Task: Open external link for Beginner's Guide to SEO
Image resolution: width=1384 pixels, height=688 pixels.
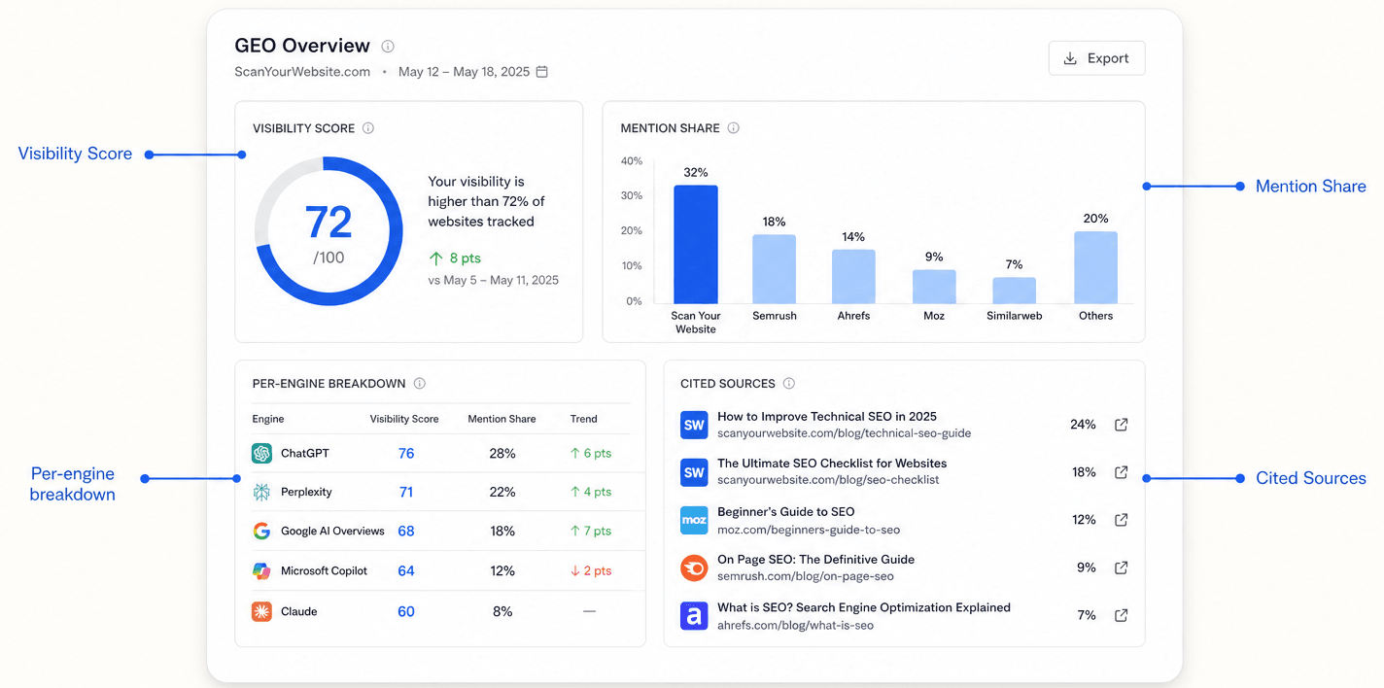Action: point(1121,520)
